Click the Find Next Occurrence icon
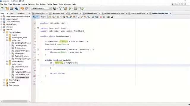The height and width of the screenshot is (106, 190). (x=71, y=17)
